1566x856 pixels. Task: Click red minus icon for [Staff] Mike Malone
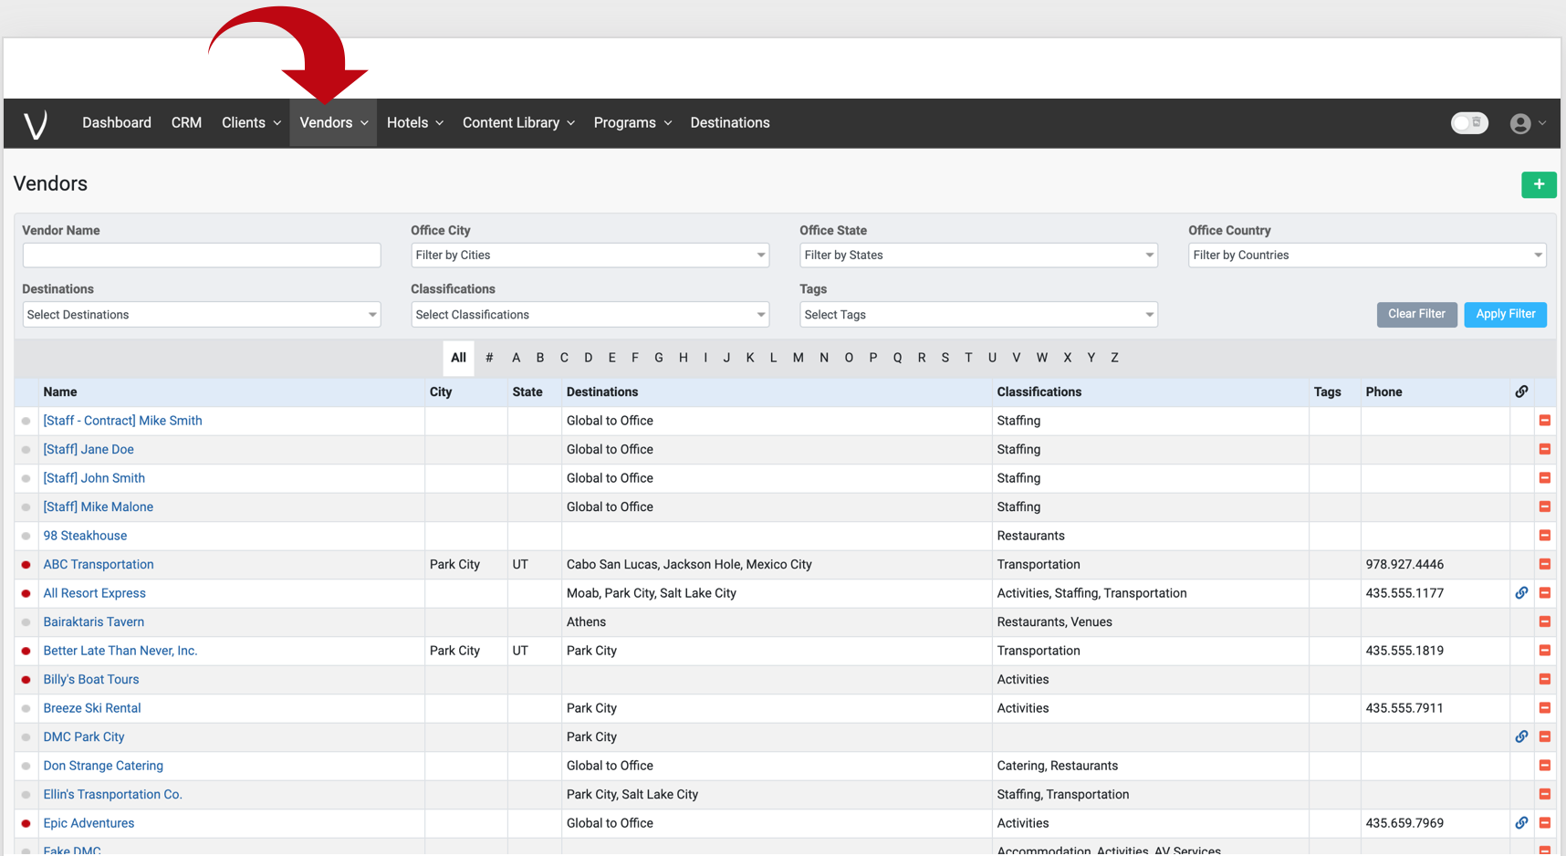pyautogui.click(x=1545, y=506)
